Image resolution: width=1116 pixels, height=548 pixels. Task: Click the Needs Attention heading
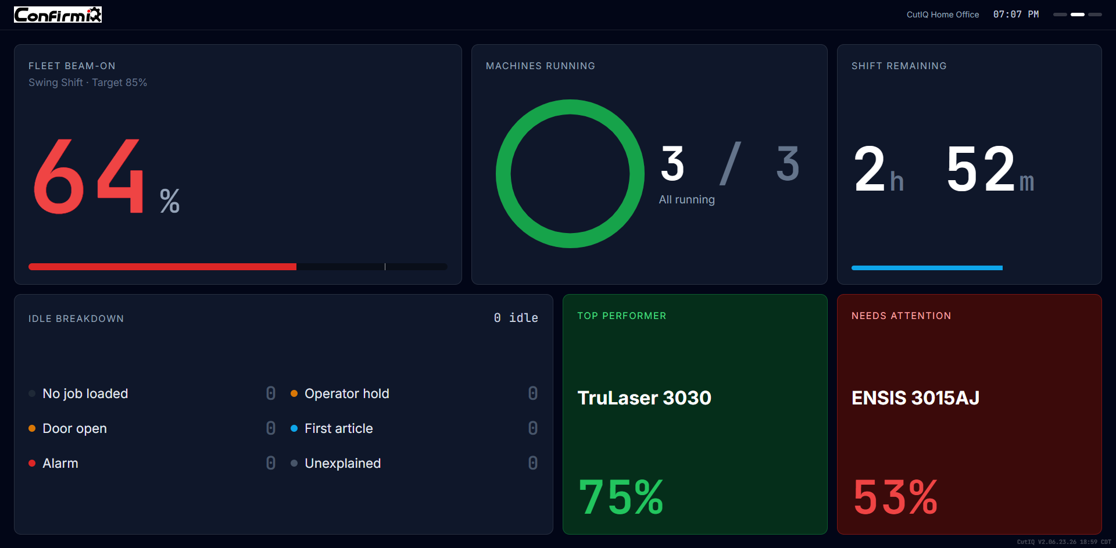point(902,316)
